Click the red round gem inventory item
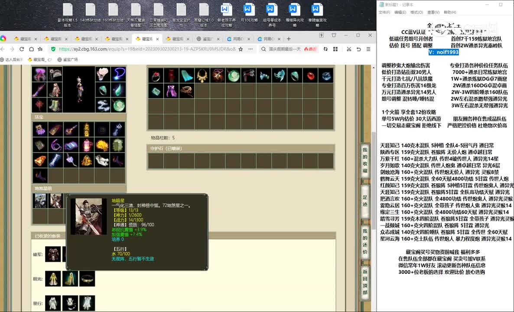514x312 pixels. point(310,75)
